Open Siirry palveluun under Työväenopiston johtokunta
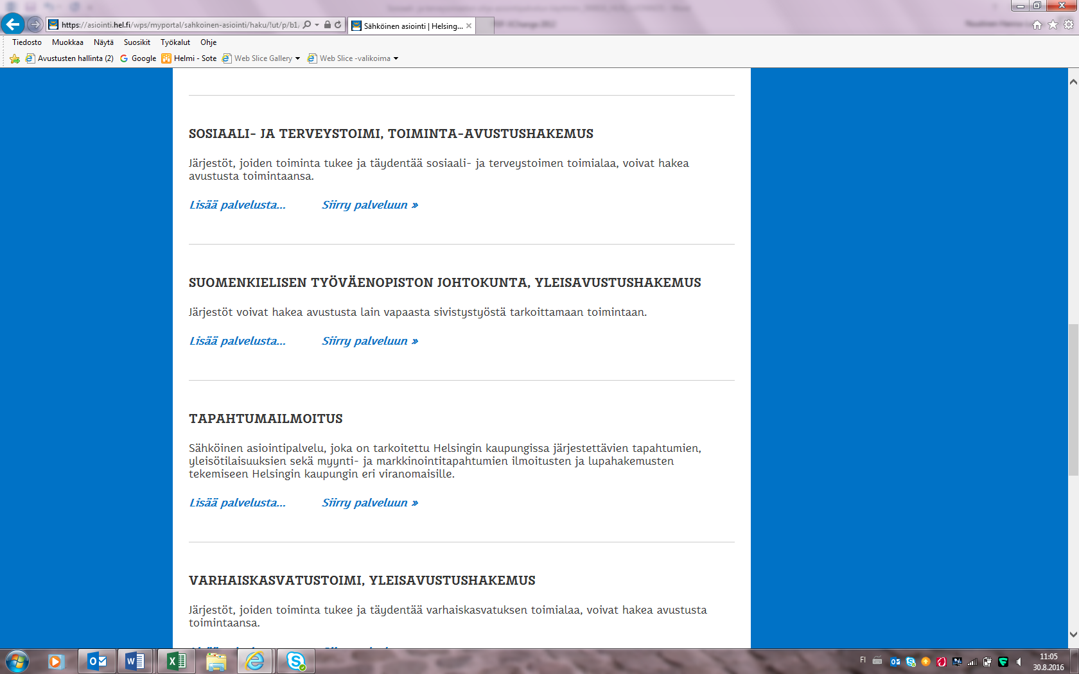 point(370,341)
